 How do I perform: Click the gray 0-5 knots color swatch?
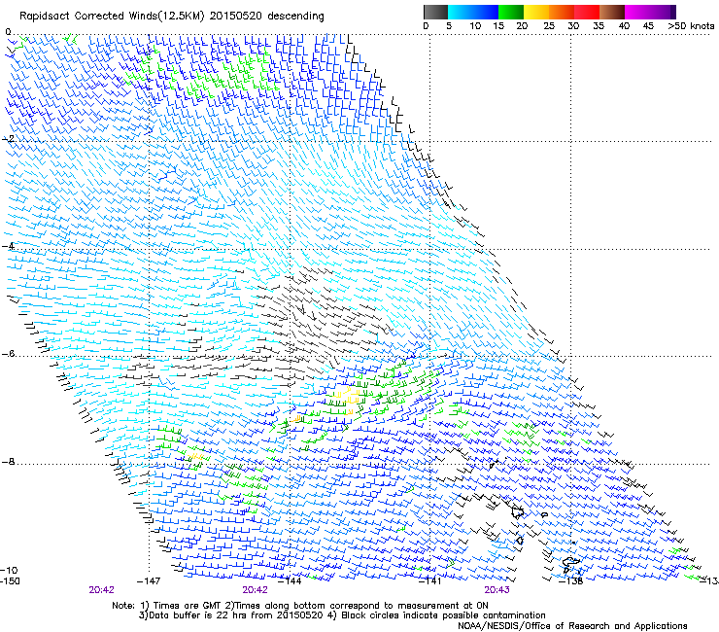[435, 12]
